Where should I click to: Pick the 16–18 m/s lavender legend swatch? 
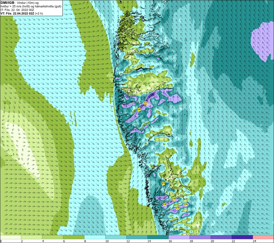(x=179, y=237)
